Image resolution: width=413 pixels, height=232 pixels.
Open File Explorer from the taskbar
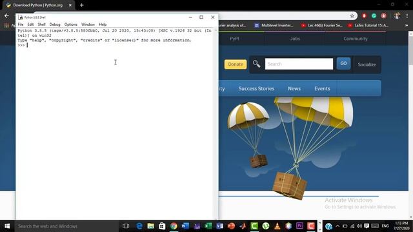150,226
